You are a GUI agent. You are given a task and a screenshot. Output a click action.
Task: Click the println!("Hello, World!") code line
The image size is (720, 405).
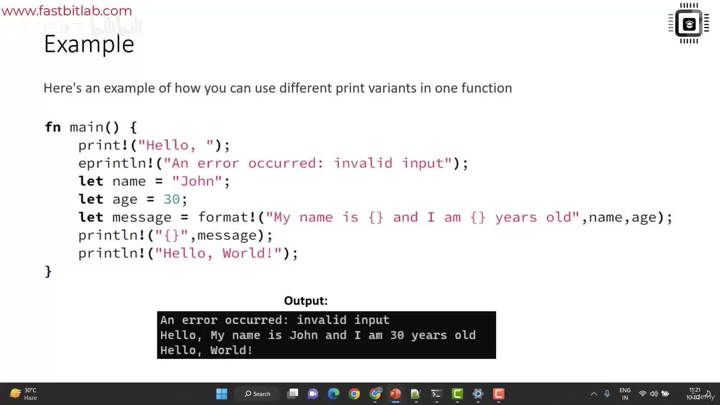pos(188,253)
